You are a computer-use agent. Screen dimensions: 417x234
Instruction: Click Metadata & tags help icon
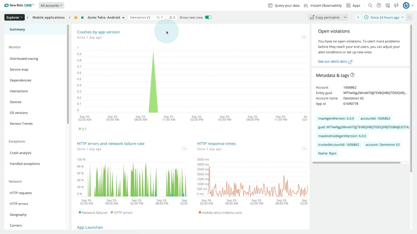(352, 75)
